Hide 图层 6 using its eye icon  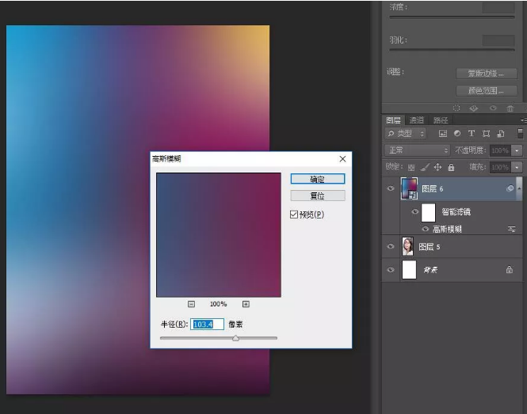pos(390,189)
